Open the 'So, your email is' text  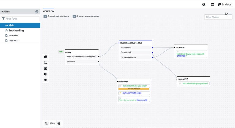pos(134,99)
